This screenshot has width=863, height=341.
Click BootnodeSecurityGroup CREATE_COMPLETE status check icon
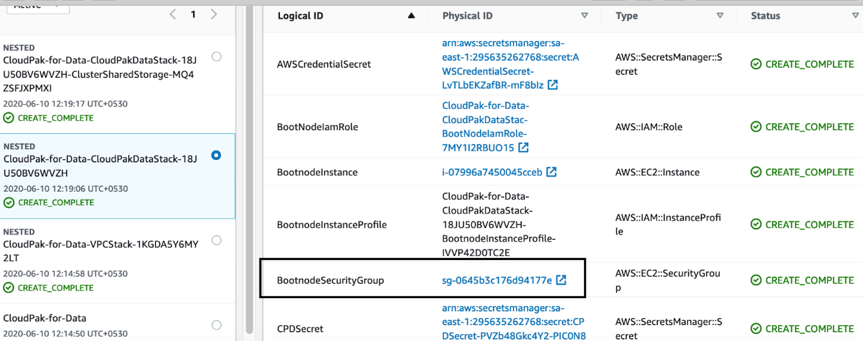[756, 280]
